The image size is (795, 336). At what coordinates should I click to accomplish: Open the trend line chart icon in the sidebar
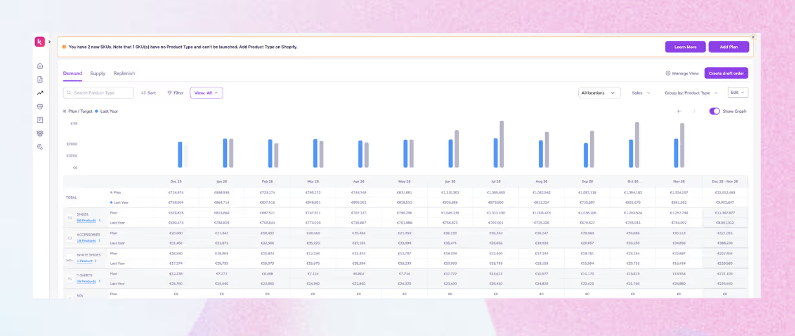(x=39, y=93)
